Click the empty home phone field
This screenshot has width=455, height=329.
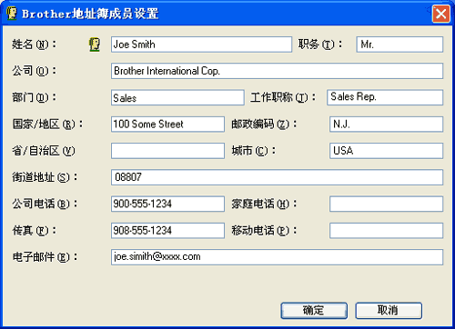click(387, 204)
